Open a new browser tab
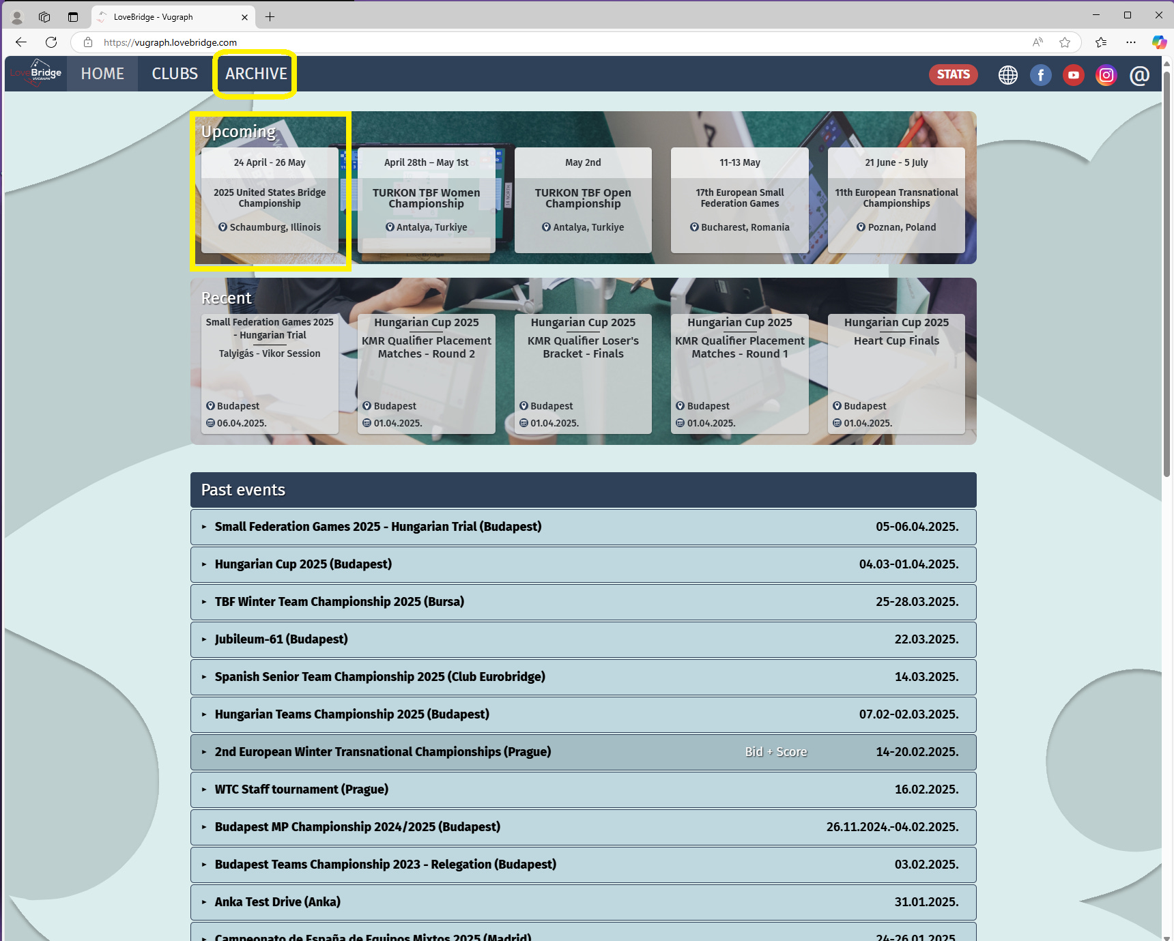Screen dimensions: 1174x941 [x=270, y=17]
